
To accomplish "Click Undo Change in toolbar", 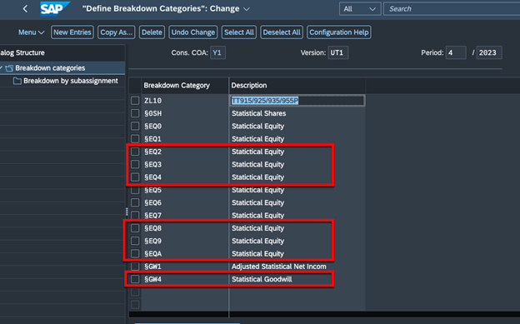I will pyautogui.click(x=193, y=32).
